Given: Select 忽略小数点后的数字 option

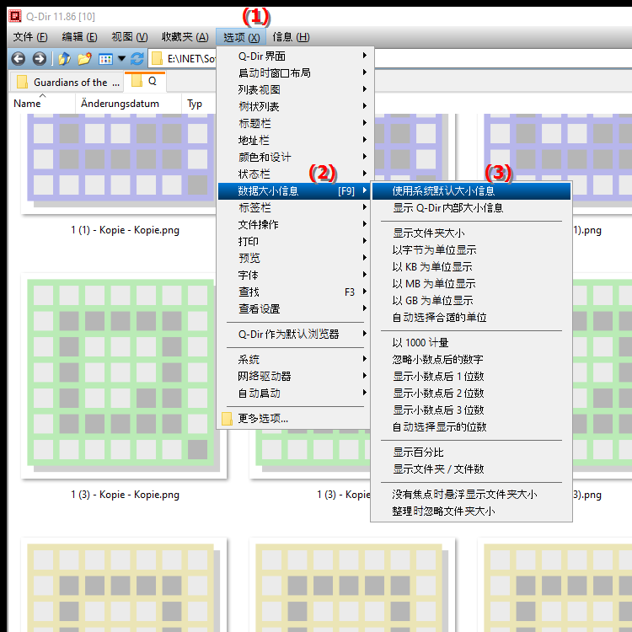Looking at the screenshot, I should tap(471, 359).
